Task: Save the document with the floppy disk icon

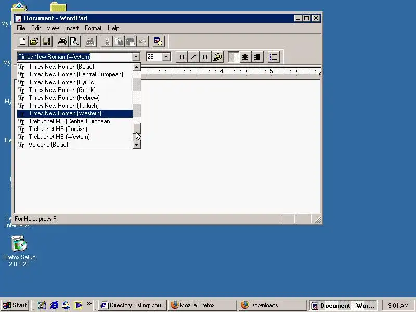Action: pyautogui.click(x=46, y=42)
